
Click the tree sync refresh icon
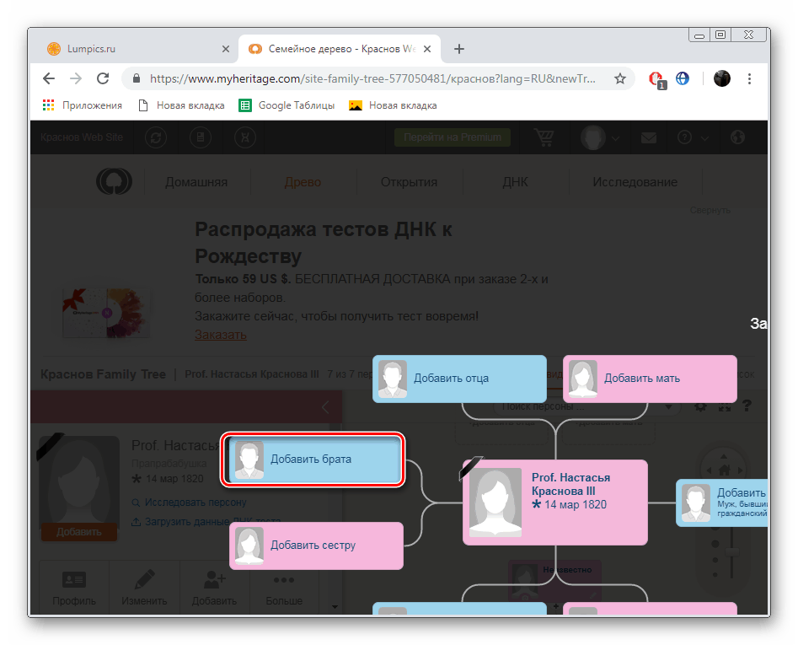[x=155, y=137]
